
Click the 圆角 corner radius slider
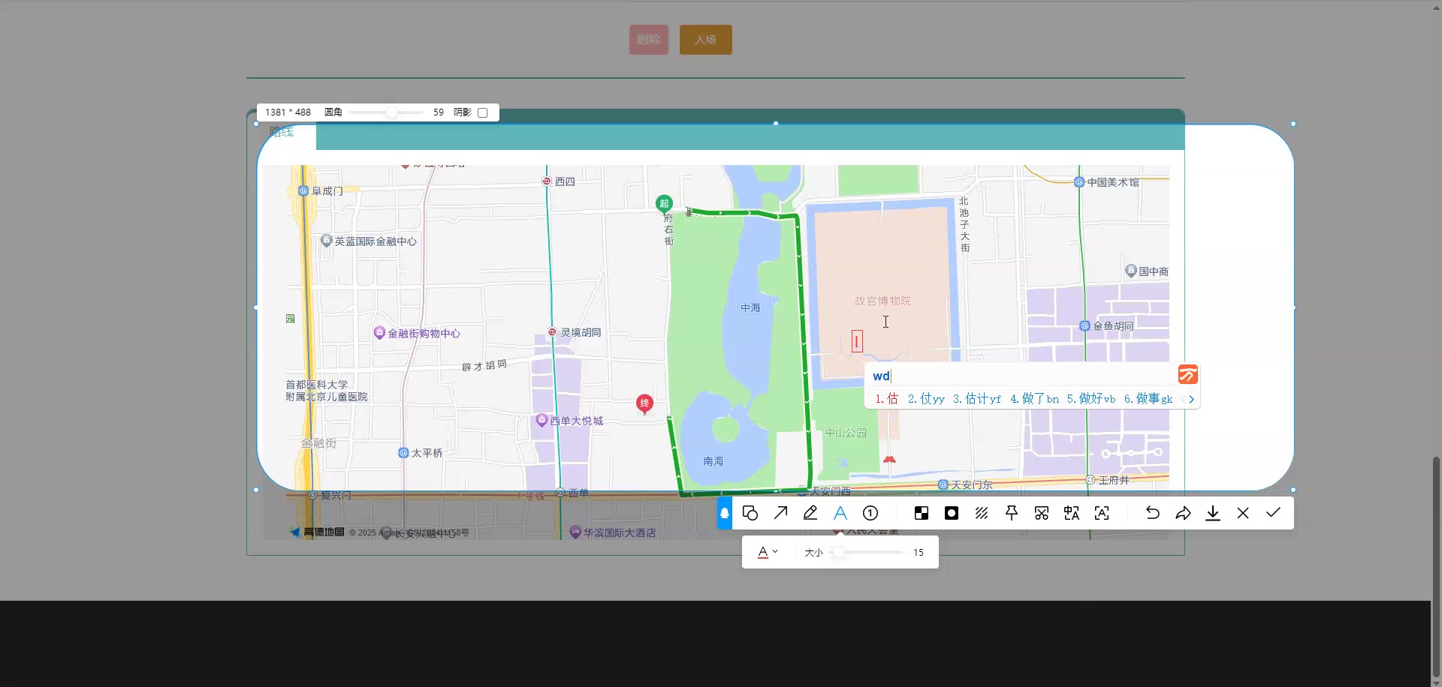pyautogui.click(x=386, y=112)
